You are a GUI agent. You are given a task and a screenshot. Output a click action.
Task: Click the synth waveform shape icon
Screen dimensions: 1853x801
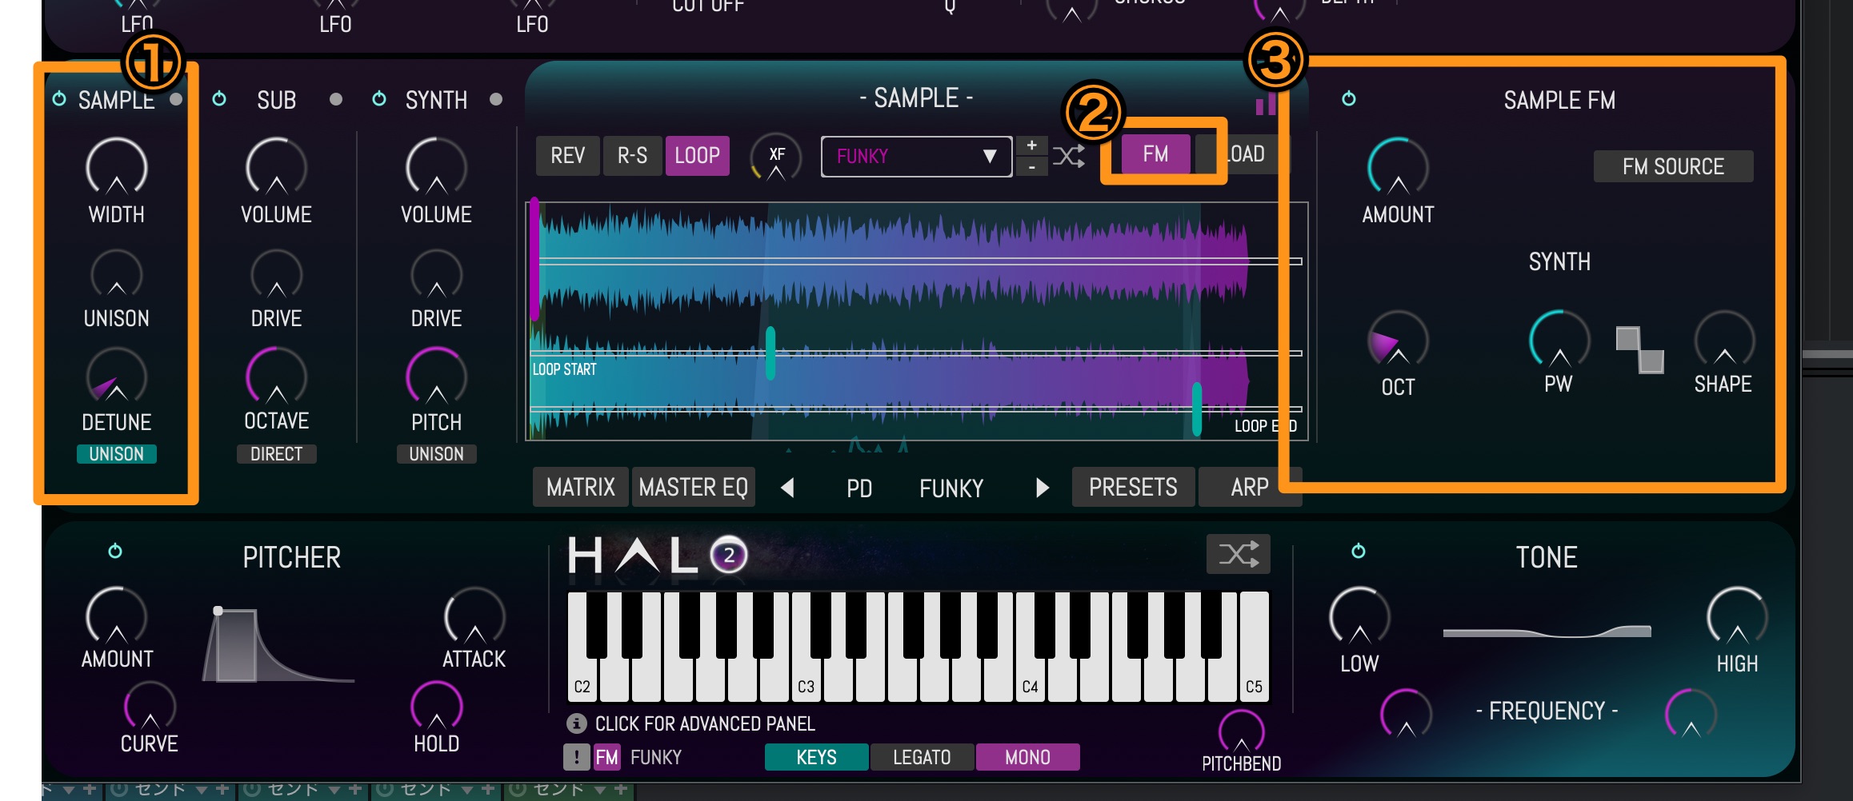[1639, 350]
